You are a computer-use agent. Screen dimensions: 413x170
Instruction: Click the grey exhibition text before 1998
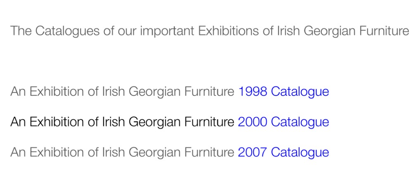pos(122,92)
